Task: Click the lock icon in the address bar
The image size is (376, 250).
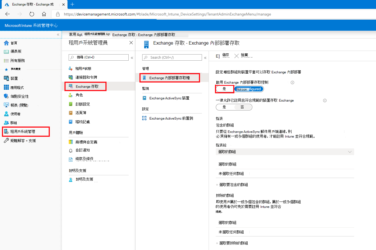Action: 58,14
